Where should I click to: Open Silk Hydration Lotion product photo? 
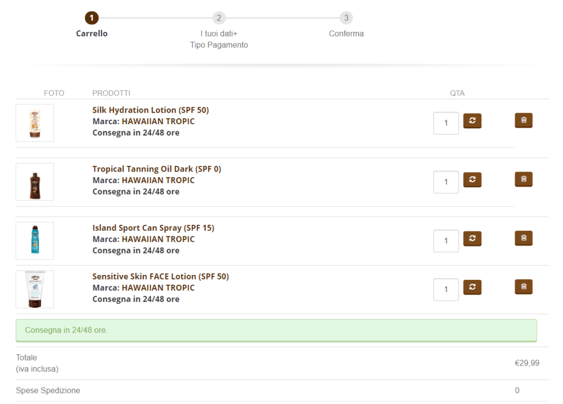(x=35, y=123)
